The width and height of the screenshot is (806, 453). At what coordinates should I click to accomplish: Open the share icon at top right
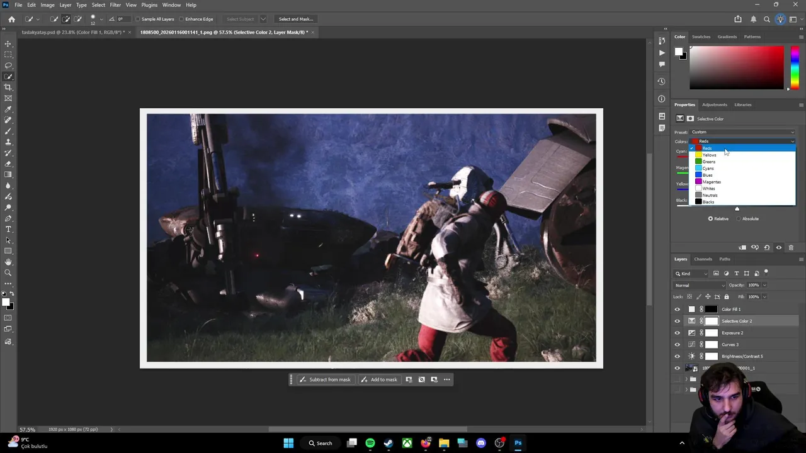click(738, 19)
